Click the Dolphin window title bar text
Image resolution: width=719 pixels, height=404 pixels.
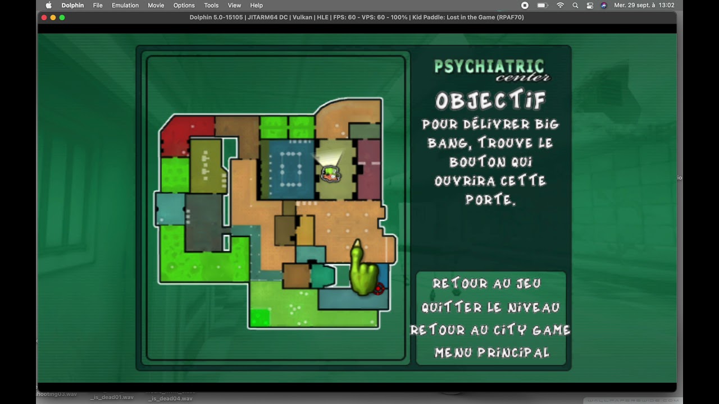click(x=357, y=17)
